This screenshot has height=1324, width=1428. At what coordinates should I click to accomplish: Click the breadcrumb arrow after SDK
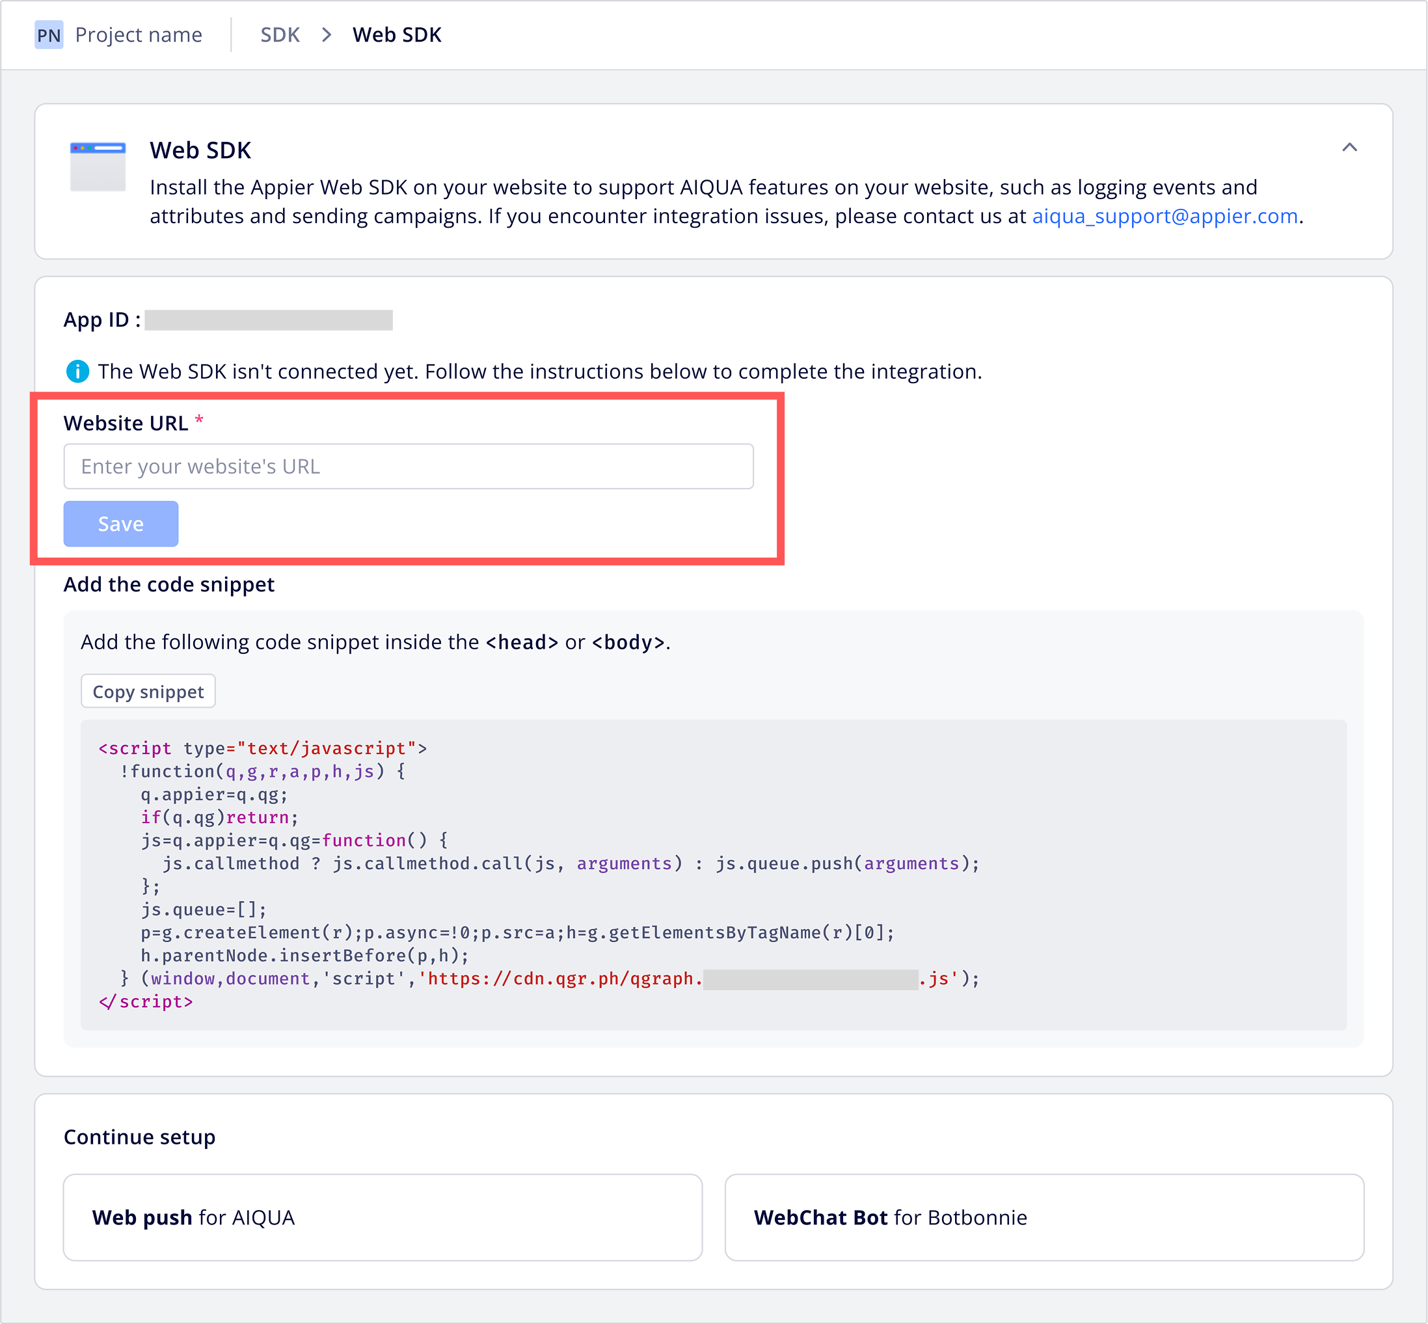327,35
